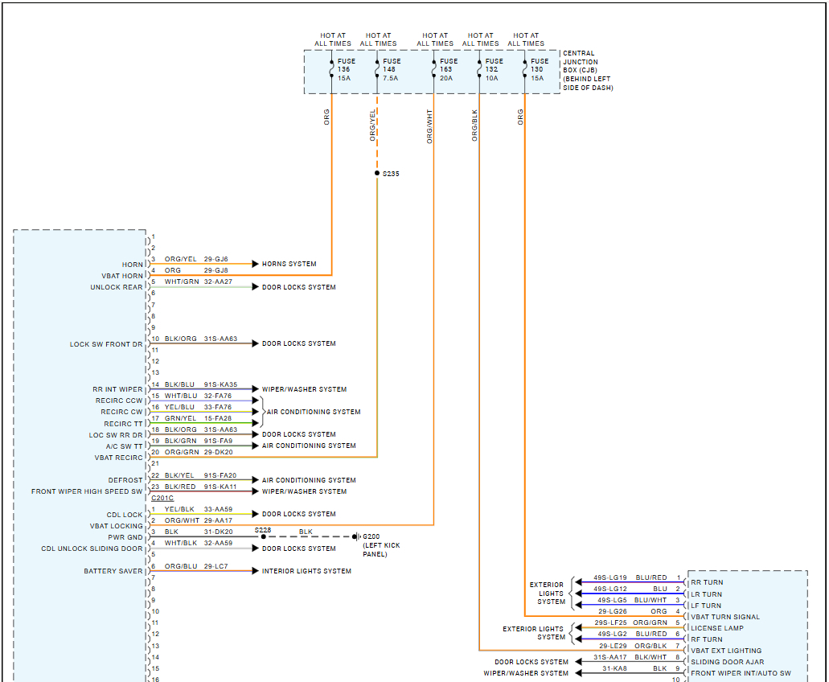Screen dimensions: 829x682
Task: Select the Fuse 163 20A symbol
Action: point(433,68)
